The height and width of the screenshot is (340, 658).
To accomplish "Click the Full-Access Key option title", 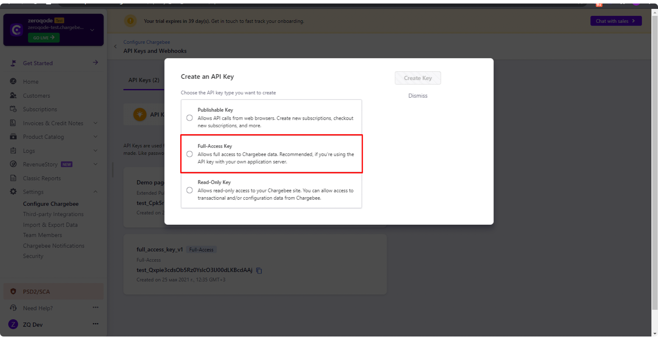I will point(215,146).
